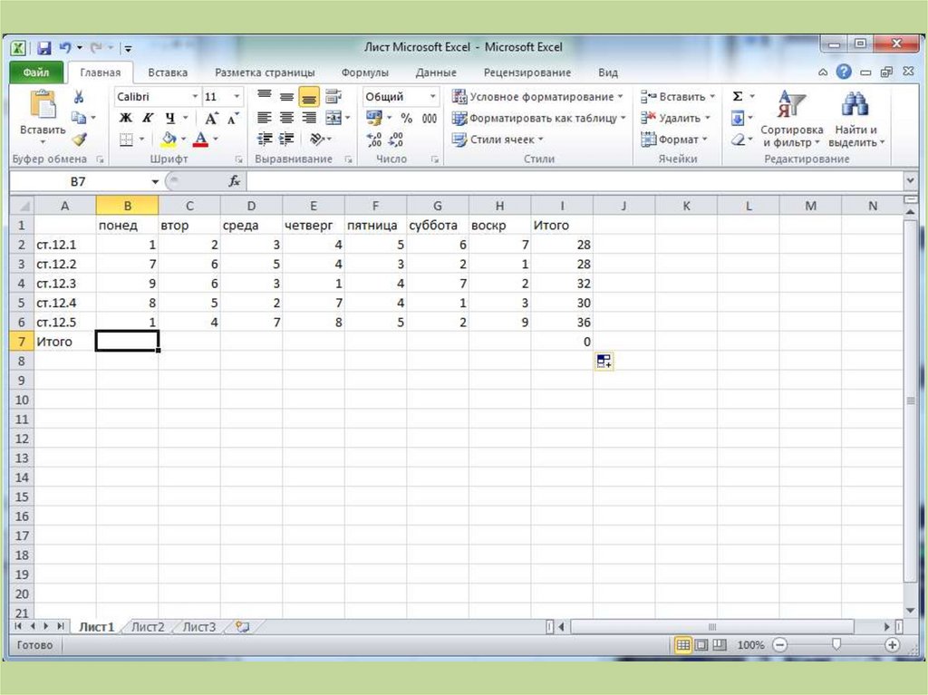Click the Save icon in quick access toolbar
The height and width of the screenshot is (695, 928).
[x=43, y=47]
